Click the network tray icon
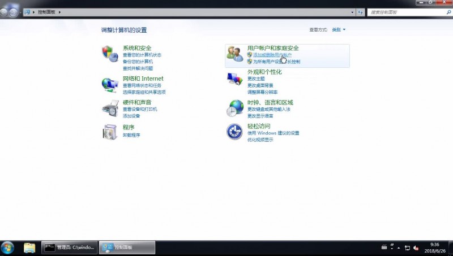 tap(407, 248)
